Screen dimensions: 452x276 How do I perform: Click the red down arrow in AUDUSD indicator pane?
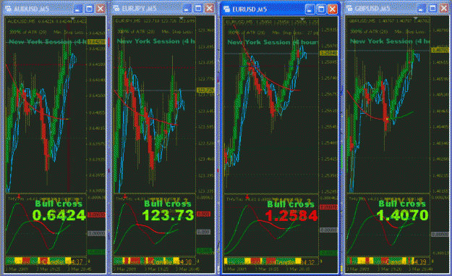19,196
